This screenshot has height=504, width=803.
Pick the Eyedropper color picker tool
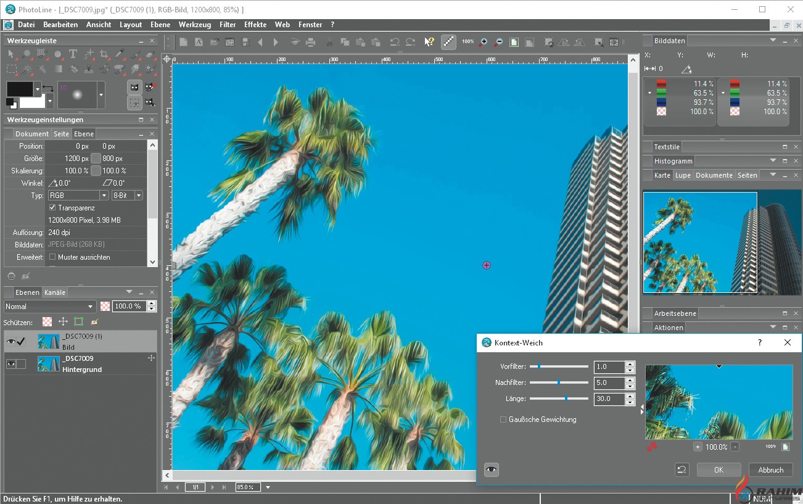(120, 54)
